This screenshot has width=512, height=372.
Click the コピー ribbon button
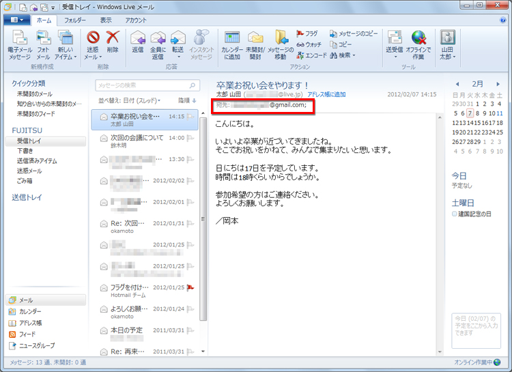[341, 44]
